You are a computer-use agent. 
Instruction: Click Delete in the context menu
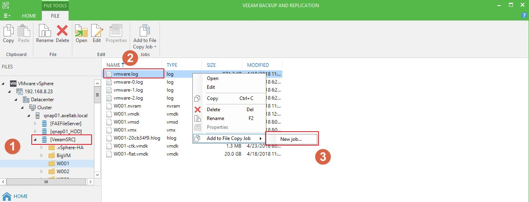pyautogui.click(x=213, y=110)
